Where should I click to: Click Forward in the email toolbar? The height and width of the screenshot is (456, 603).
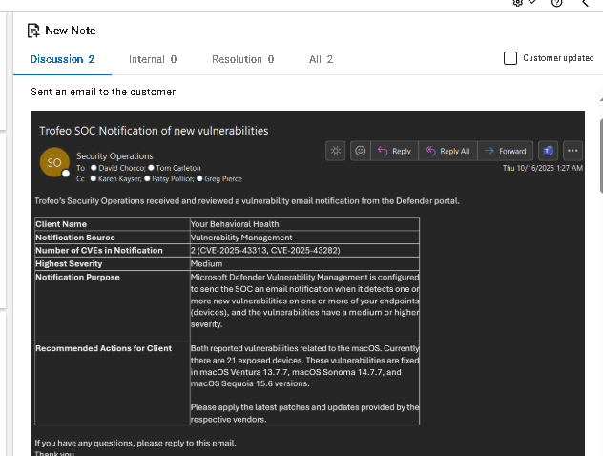pos(505,151)
